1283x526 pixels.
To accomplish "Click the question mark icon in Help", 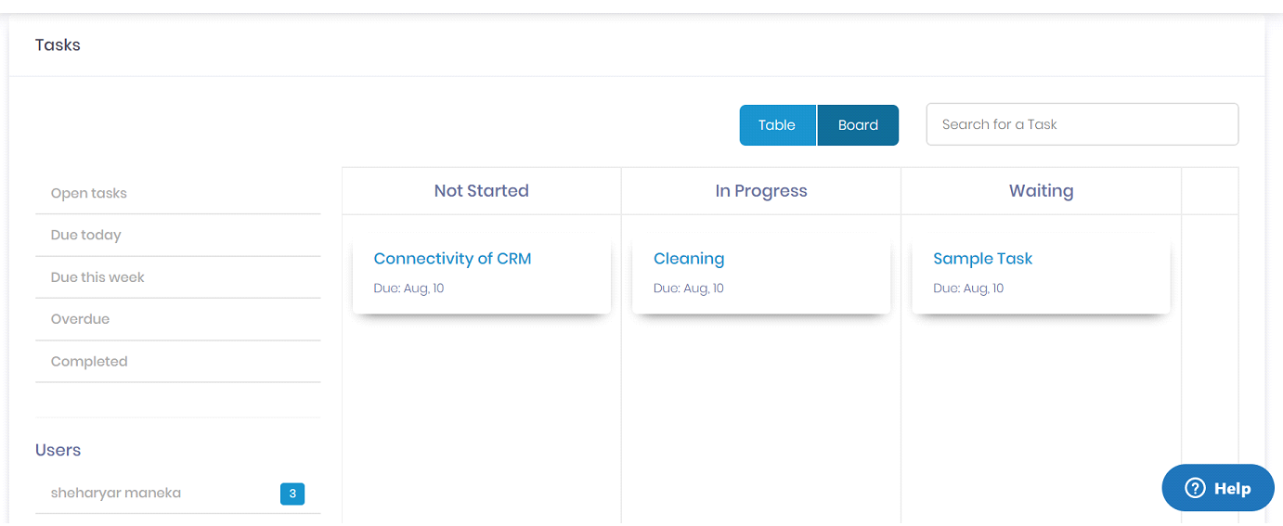I will (x=1196, y=488).
